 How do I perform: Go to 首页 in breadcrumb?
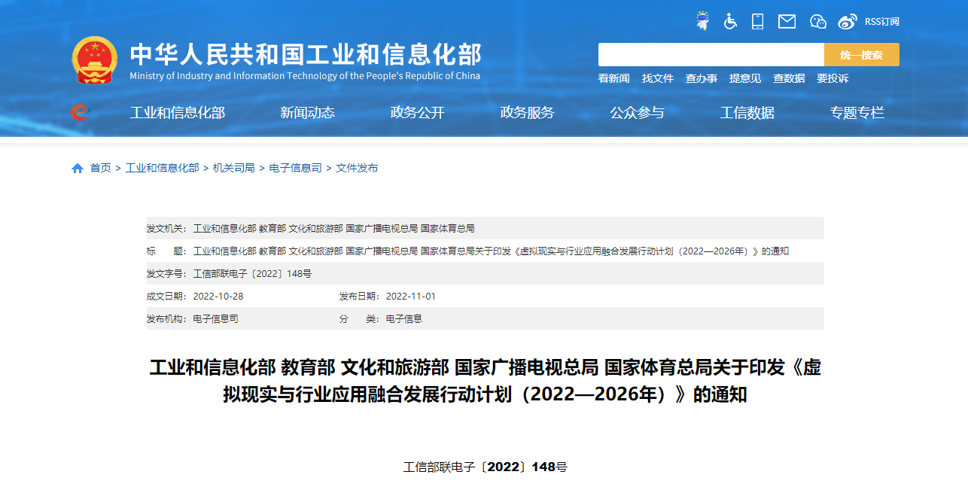101,169
